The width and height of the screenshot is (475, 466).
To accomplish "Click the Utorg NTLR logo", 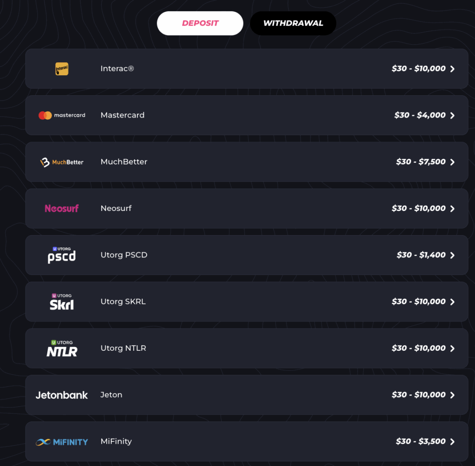I will pos(62,348).
